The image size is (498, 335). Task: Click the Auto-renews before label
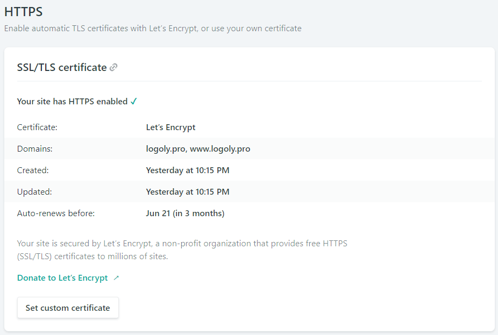[x=56, y=213]
